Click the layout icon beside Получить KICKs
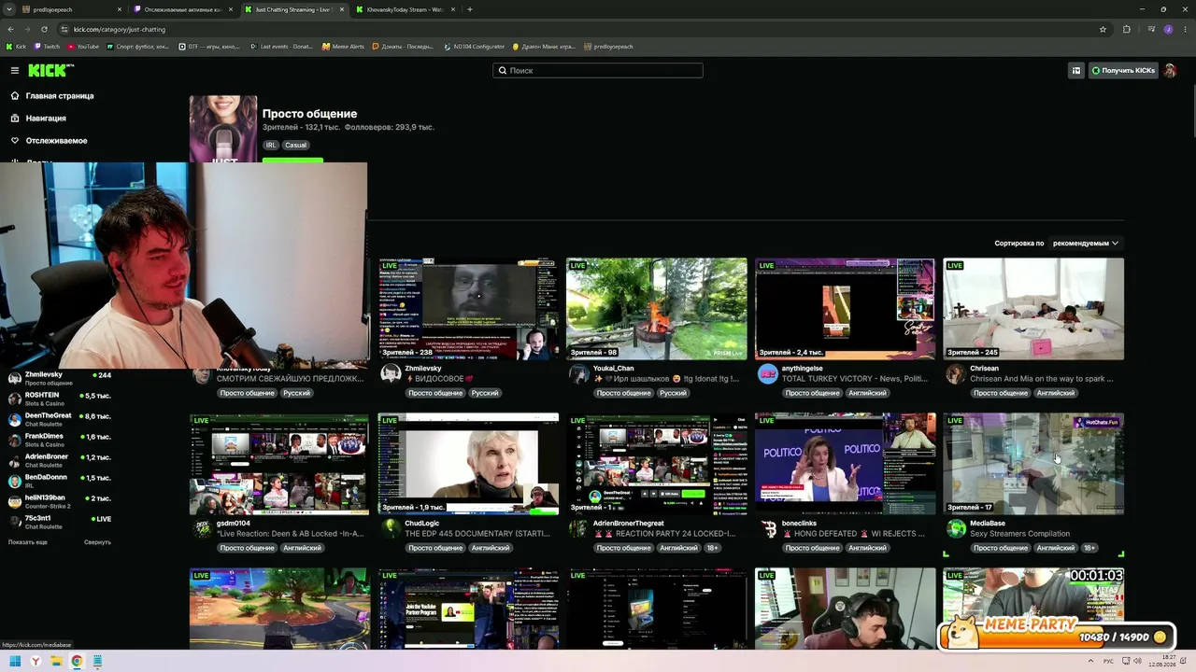This screenshot has width=1196, height=672. [1075, 70]
